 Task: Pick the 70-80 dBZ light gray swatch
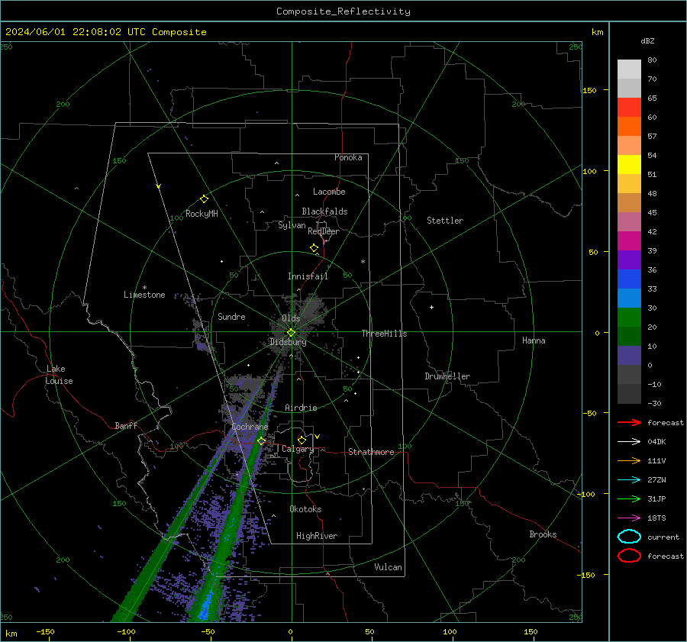point(629,69)
